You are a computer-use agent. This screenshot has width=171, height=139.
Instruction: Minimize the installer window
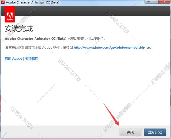[148, 2]
